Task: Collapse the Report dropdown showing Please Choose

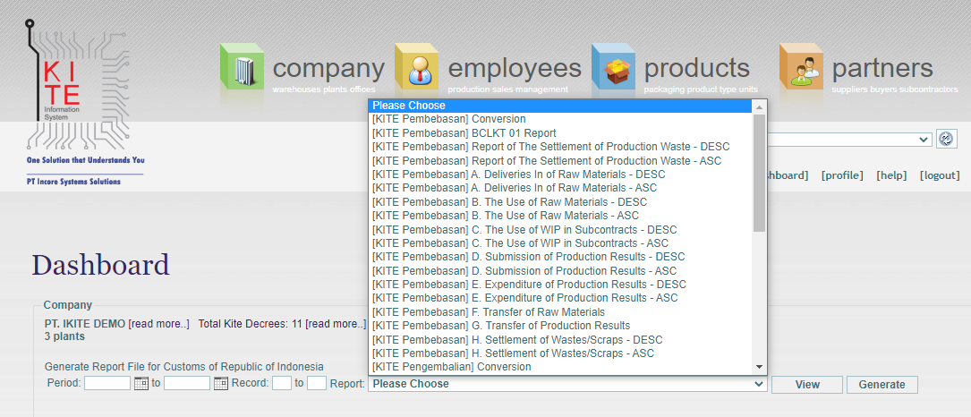Action: tap(567, 384)
